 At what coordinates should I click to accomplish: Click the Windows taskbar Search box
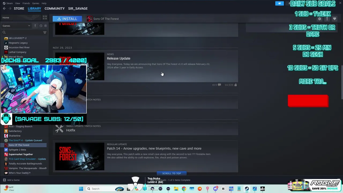click(x=105, y=189)
